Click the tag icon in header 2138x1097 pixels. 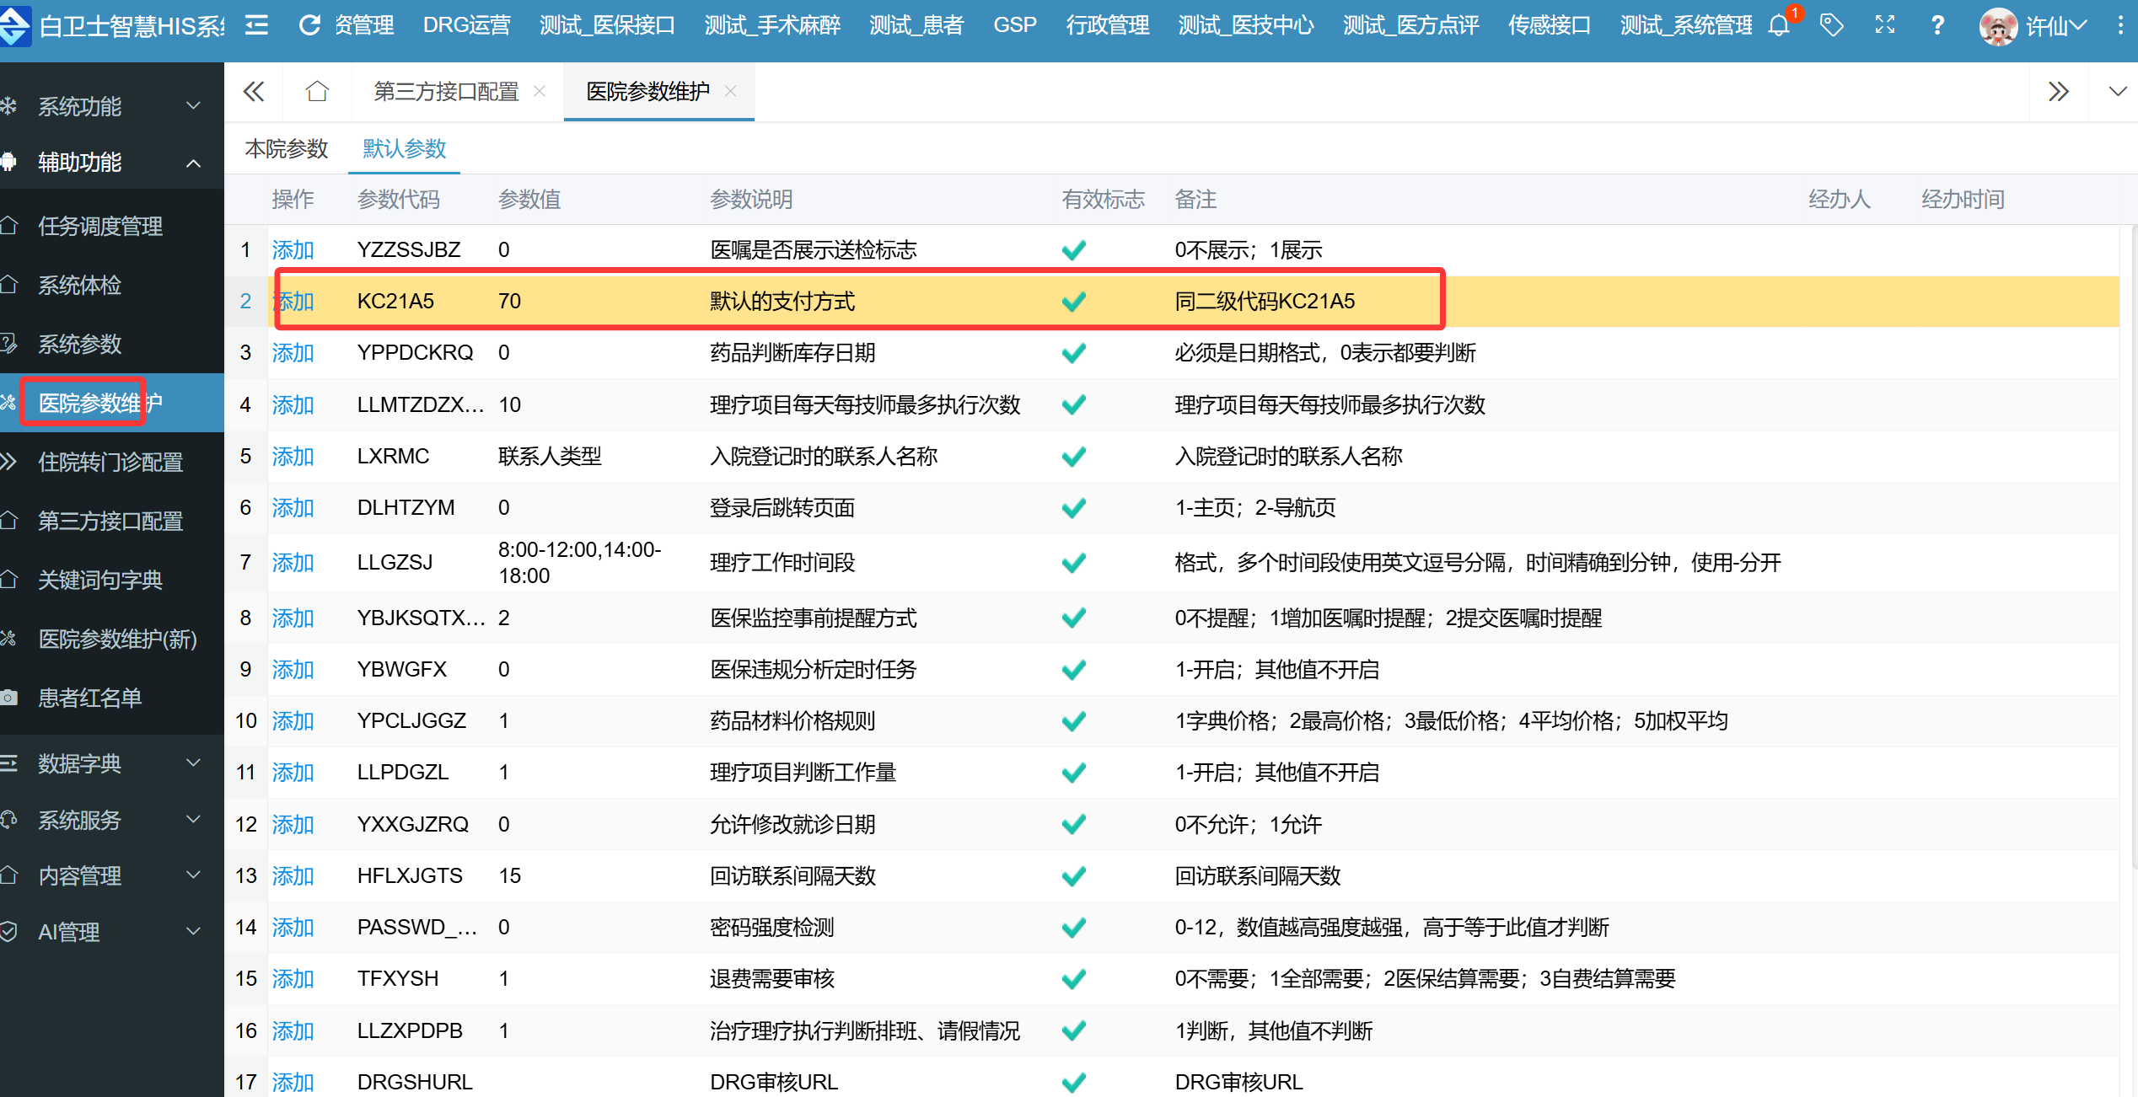pos(1831,25)
